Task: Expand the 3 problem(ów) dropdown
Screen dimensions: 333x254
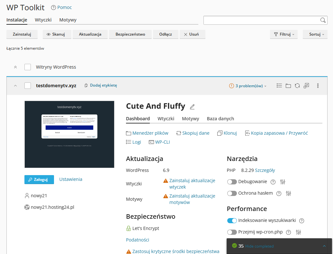Action: (x=248, y=86)
